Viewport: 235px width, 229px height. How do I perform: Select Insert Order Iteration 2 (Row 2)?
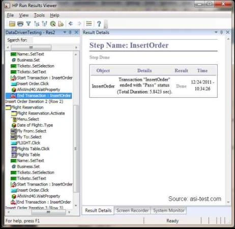click(34, 101)
